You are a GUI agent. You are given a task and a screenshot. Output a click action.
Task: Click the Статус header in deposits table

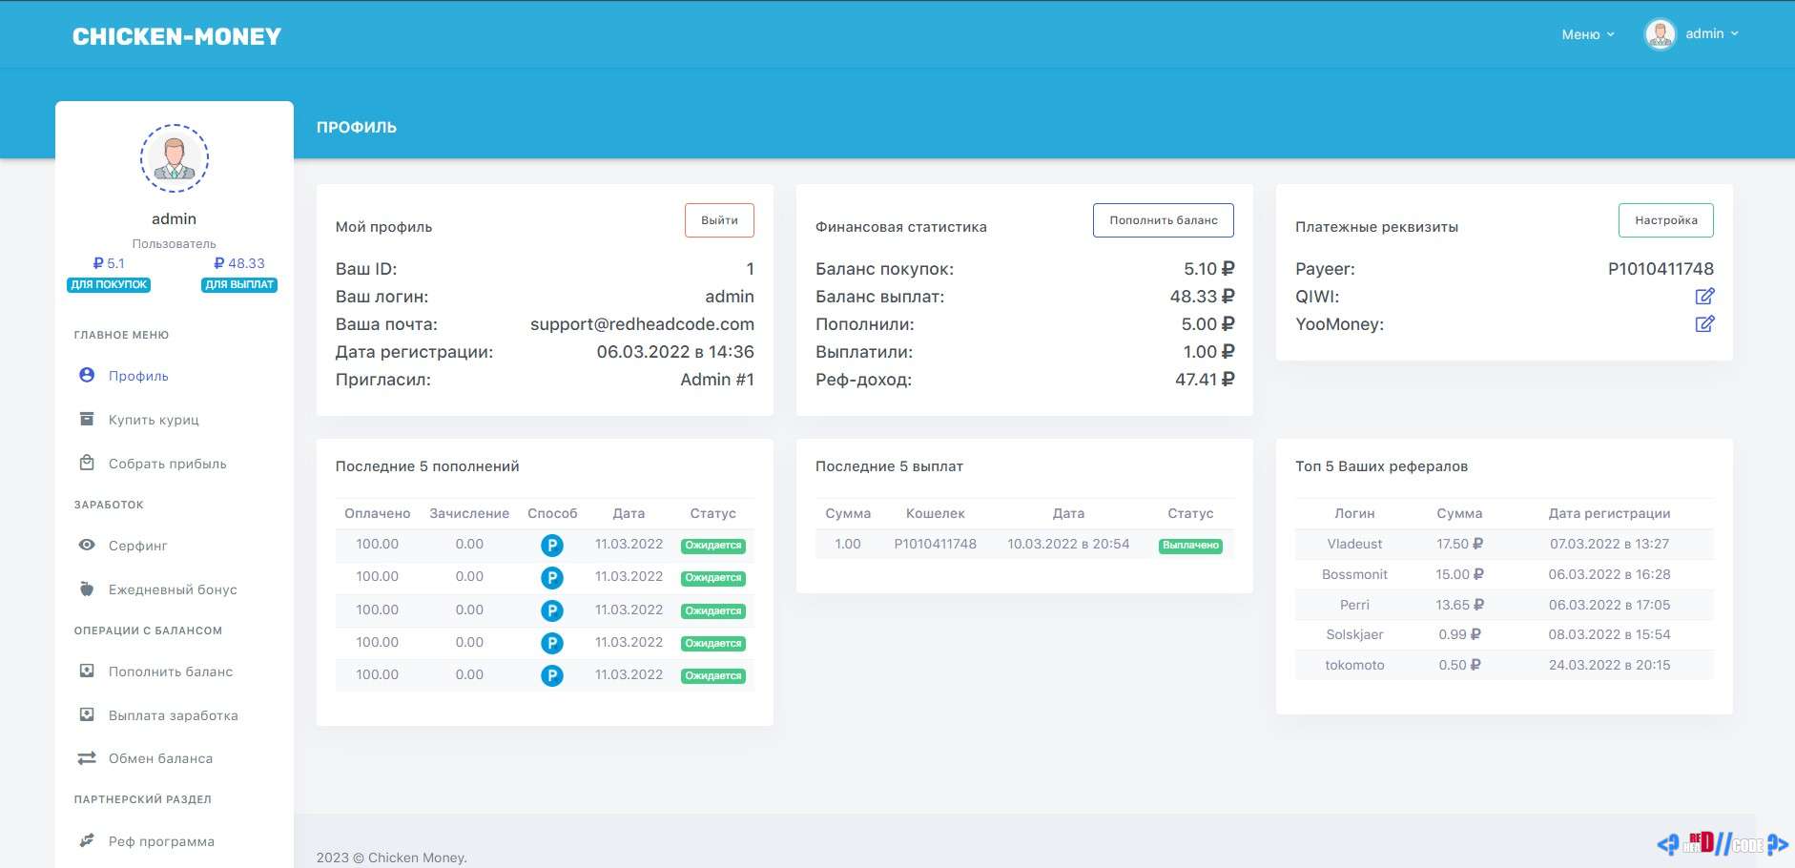tap(712, 513)
